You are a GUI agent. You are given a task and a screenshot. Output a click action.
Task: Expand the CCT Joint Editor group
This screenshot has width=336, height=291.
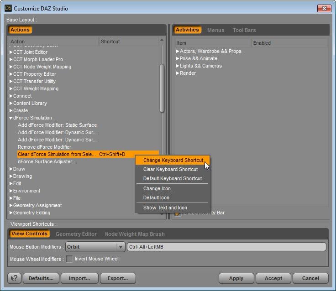[x=10, y=52]
